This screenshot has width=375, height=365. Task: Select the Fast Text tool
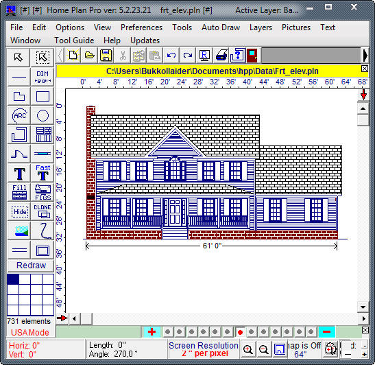point(43,173)
